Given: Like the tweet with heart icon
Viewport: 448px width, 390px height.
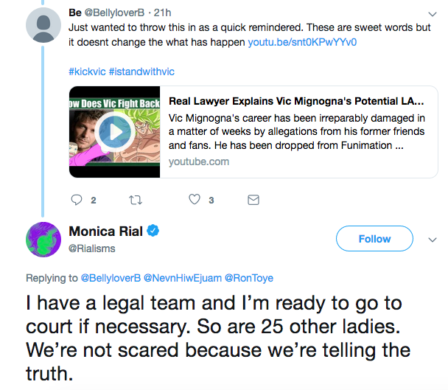Looking at the screenshot, I should (x=195, y=199).
